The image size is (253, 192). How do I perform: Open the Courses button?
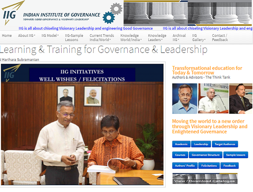180,155
